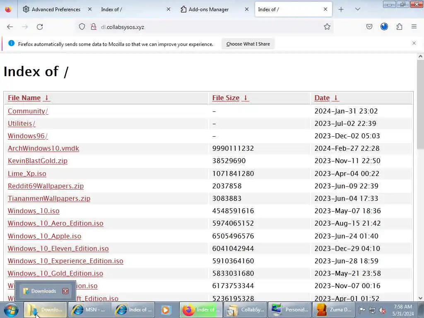Download Windows_10_Eleven_Edition.iso
The image size is (424, 318).
[x=58, y=248]
